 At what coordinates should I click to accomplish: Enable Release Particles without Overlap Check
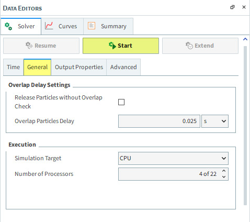121,102
